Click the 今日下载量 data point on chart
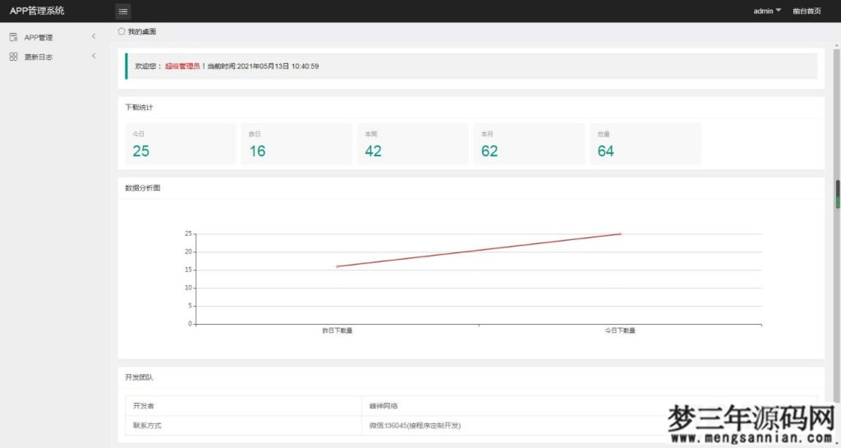The image size is (841, 448). pyautogui.click(x=620, y=234)
